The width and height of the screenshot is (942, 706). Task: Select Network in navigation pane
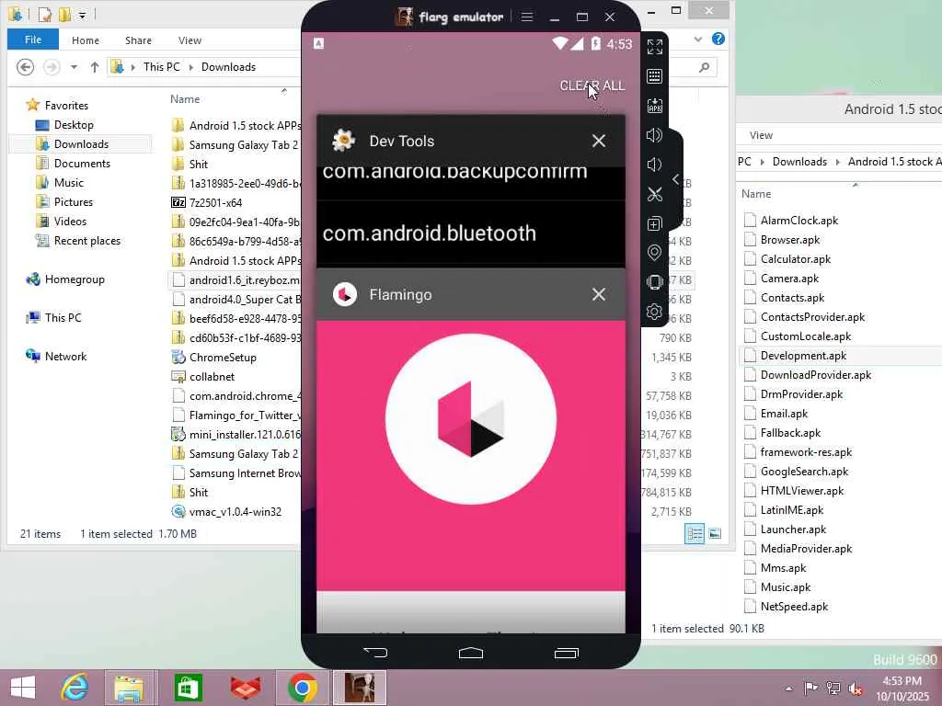click(x=65, y=356)
